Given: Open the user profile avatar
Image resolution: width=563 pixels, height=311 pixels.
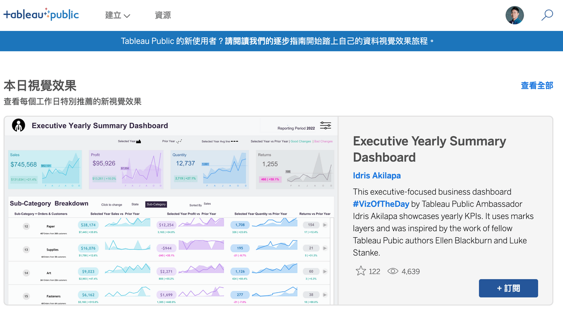Looking at the screenshot, I should pyautogui.click(x=514, y=15).
